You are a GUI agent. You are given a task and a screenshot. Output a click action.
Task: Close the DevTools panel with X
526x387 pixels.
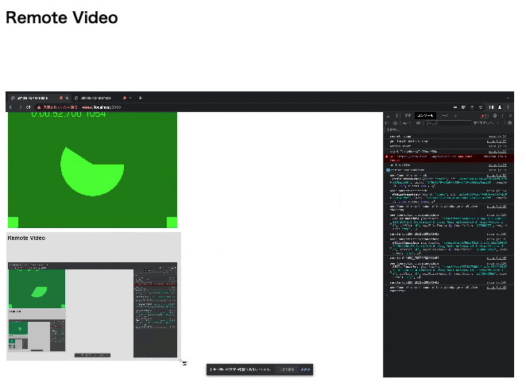[x=509, y=115]
